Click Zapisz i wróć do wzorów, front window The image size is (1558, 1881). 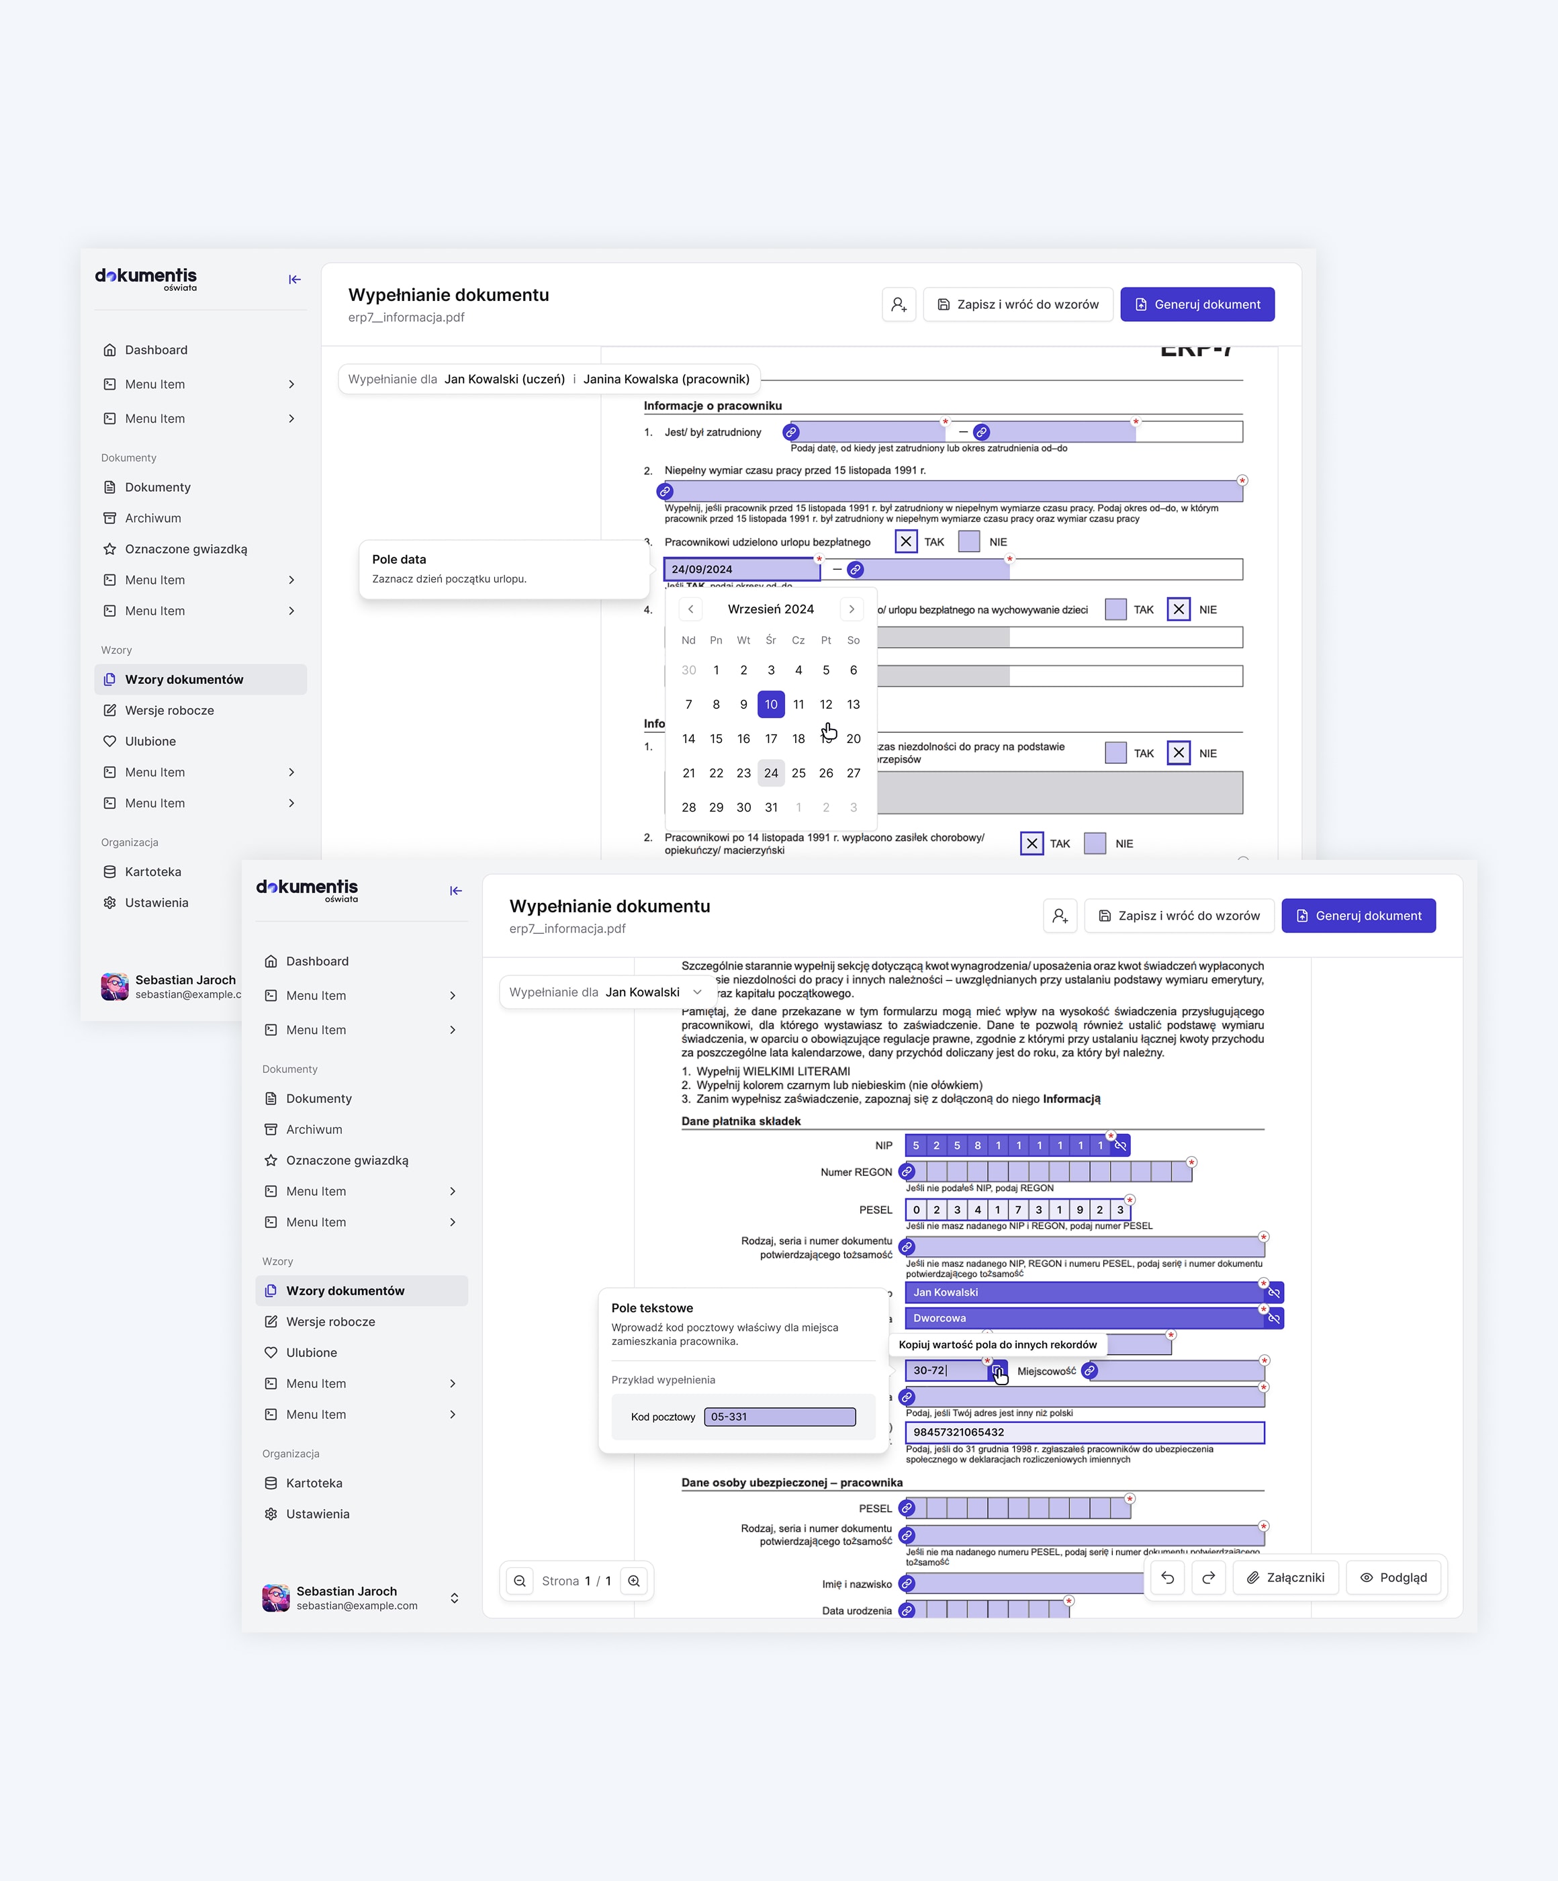point(1179,916)
